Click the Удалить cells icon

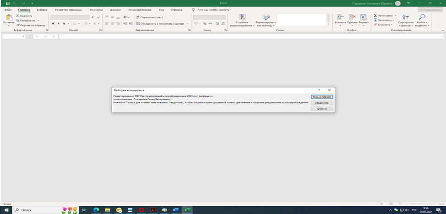tap(352, 17)
